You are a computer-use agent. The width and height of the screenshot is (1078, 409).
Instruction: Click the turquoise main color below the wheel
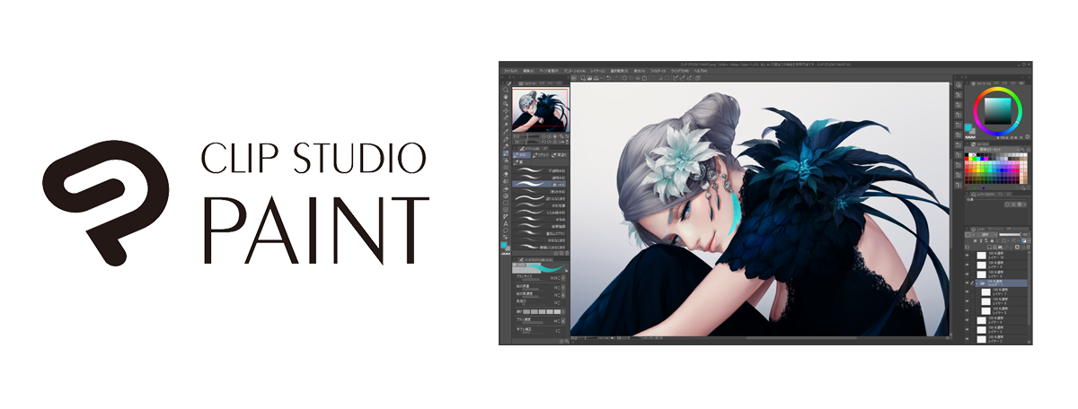click(x=968, y=126)
